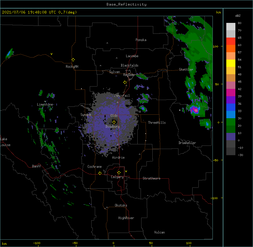Click the yellow v marker northeast of Calgary

click(126, 171)
